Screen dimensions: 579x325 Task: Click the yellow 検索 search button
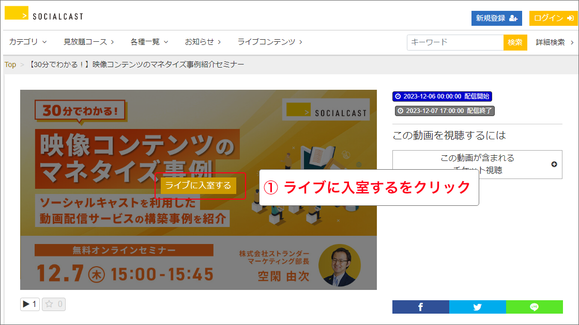[515, 42]
